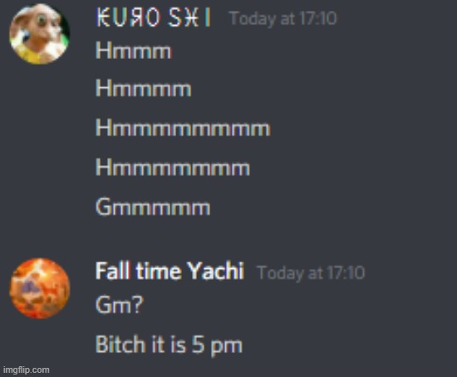Screen dimensions: 457x377
Task: Click the timestamp beside Fall time Yachi
Action: [x=311, y=272]
